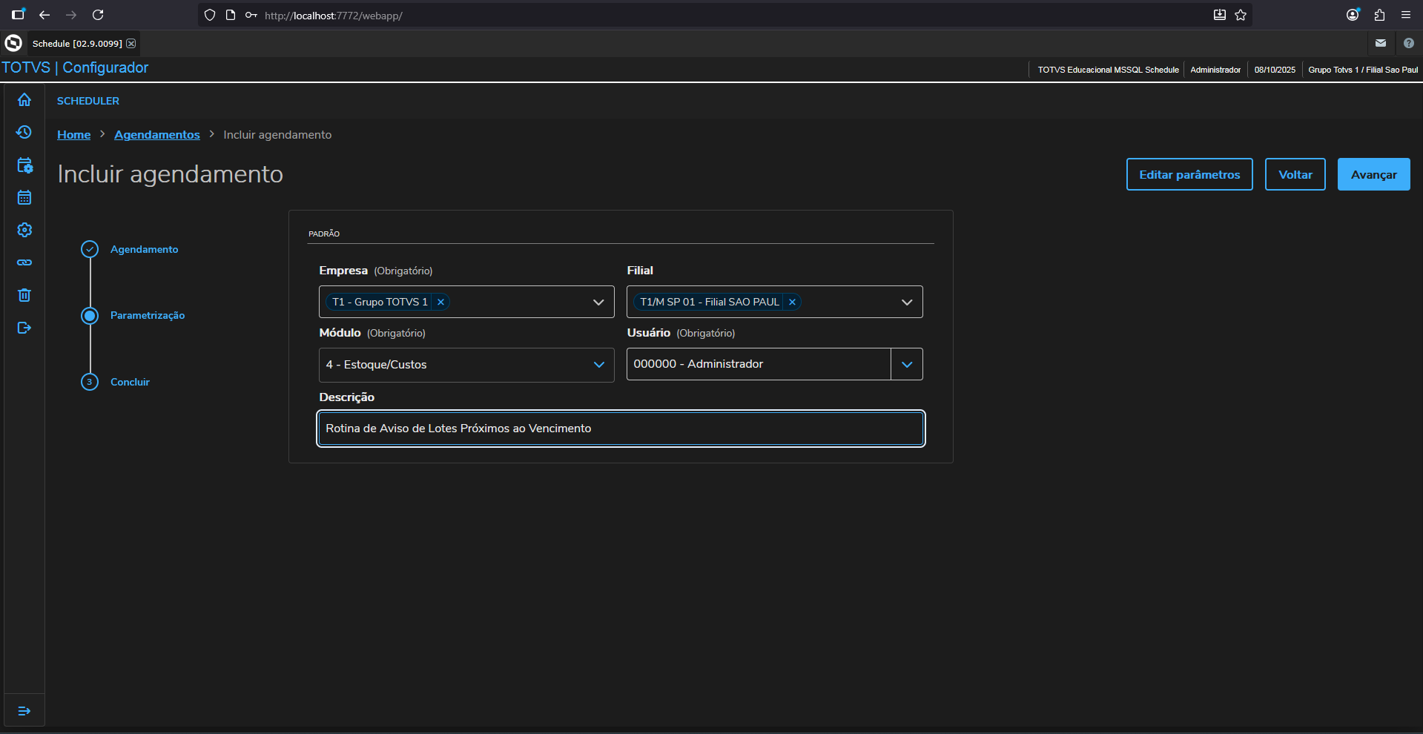Click the calendar grid sidebar icon
Viewport: 1423px width, 734px height.
click(24, 197)
